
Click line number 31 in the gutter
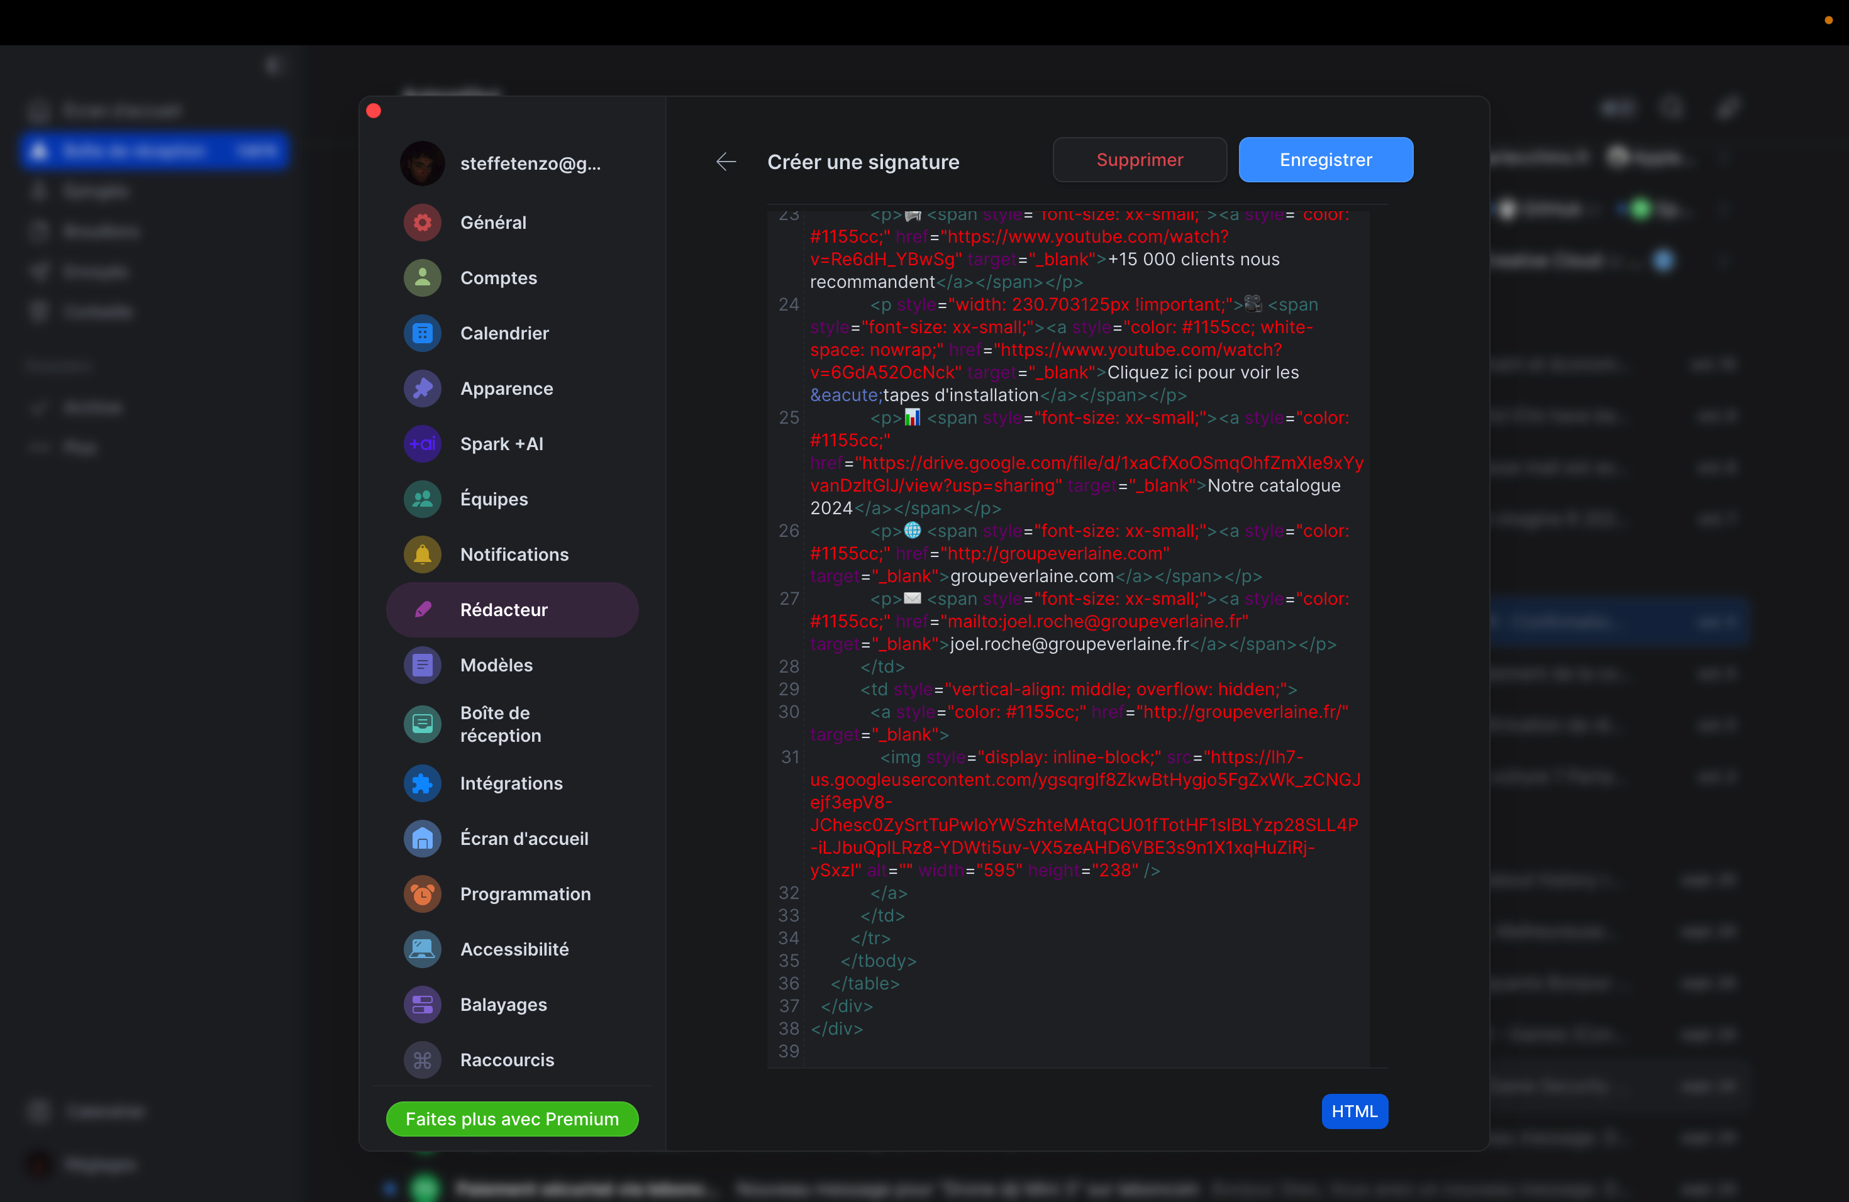(x=789, y=757)
